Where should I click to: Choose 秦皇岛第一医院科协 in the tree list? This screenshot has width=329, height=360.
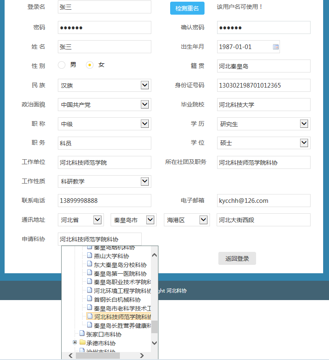(x=120, y=274)
